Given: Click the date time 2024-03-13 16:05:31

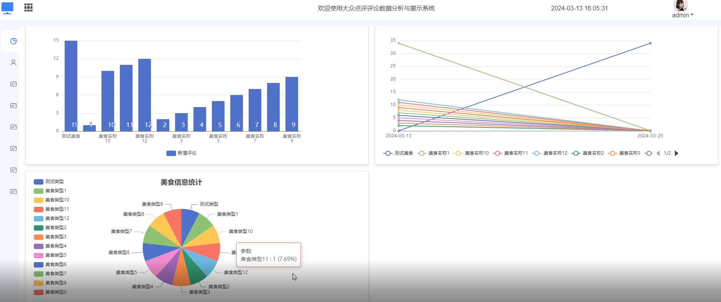Looking at the screenshot, I should 579,8.
